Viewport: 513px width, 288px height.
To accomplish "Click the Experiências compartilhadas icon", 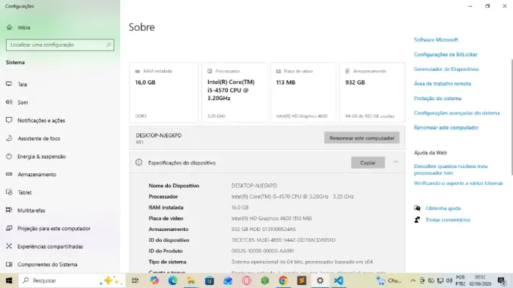I will 9,246.
